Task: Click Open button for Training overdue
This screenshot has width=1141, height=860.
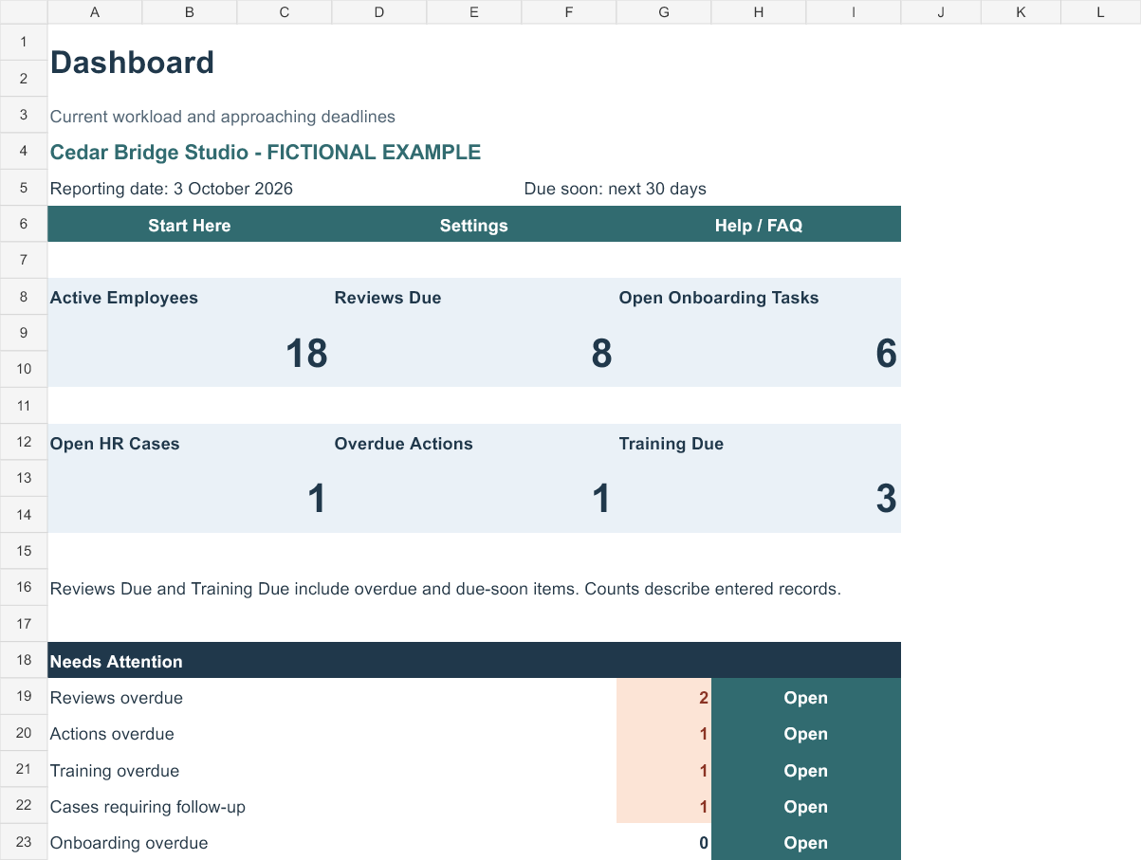Action: [x=806, y=771]
